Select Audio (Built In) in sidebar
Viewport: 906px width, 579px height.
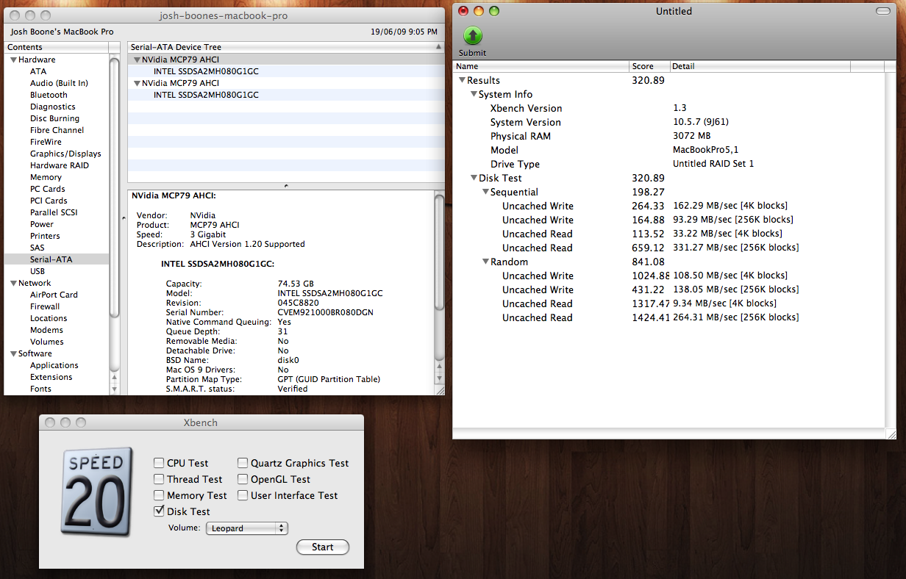tap(59, 83)
